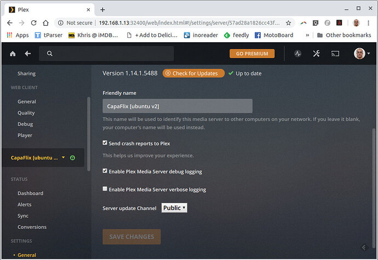Select the CapaFlix [ubuntu server entry
Screen dimensions: 378x260
[34, 158]
